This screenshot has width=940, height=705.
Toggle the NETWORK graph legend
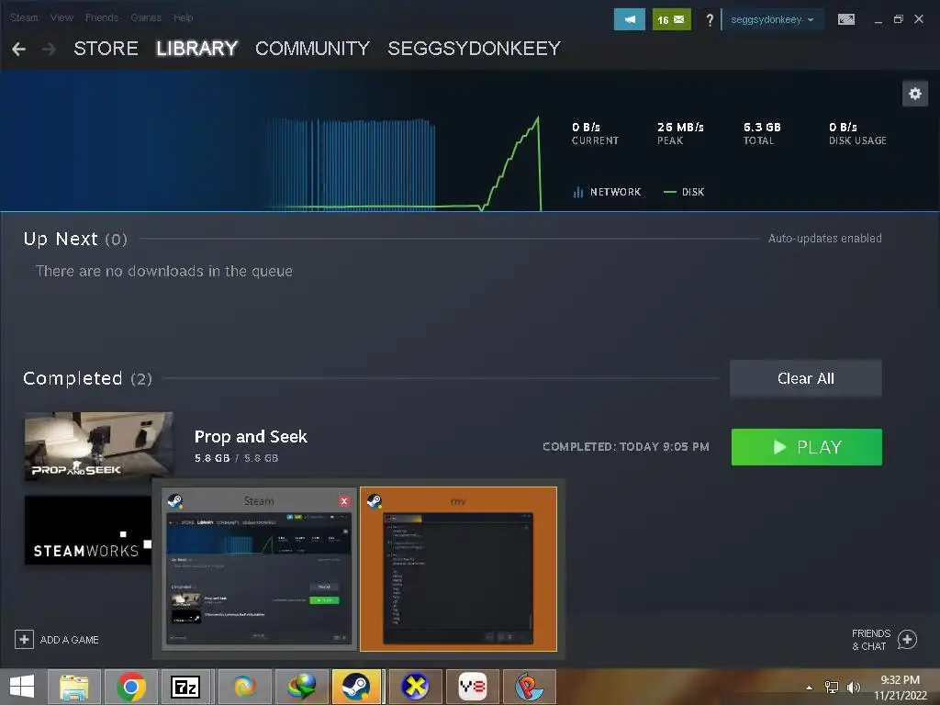point(608,192)
